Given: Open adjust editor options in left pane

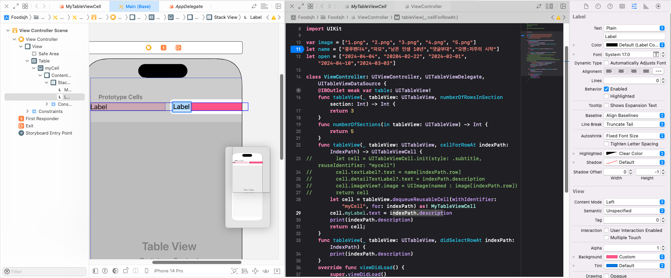Looking at the screenshot, I should coord(264,6).
